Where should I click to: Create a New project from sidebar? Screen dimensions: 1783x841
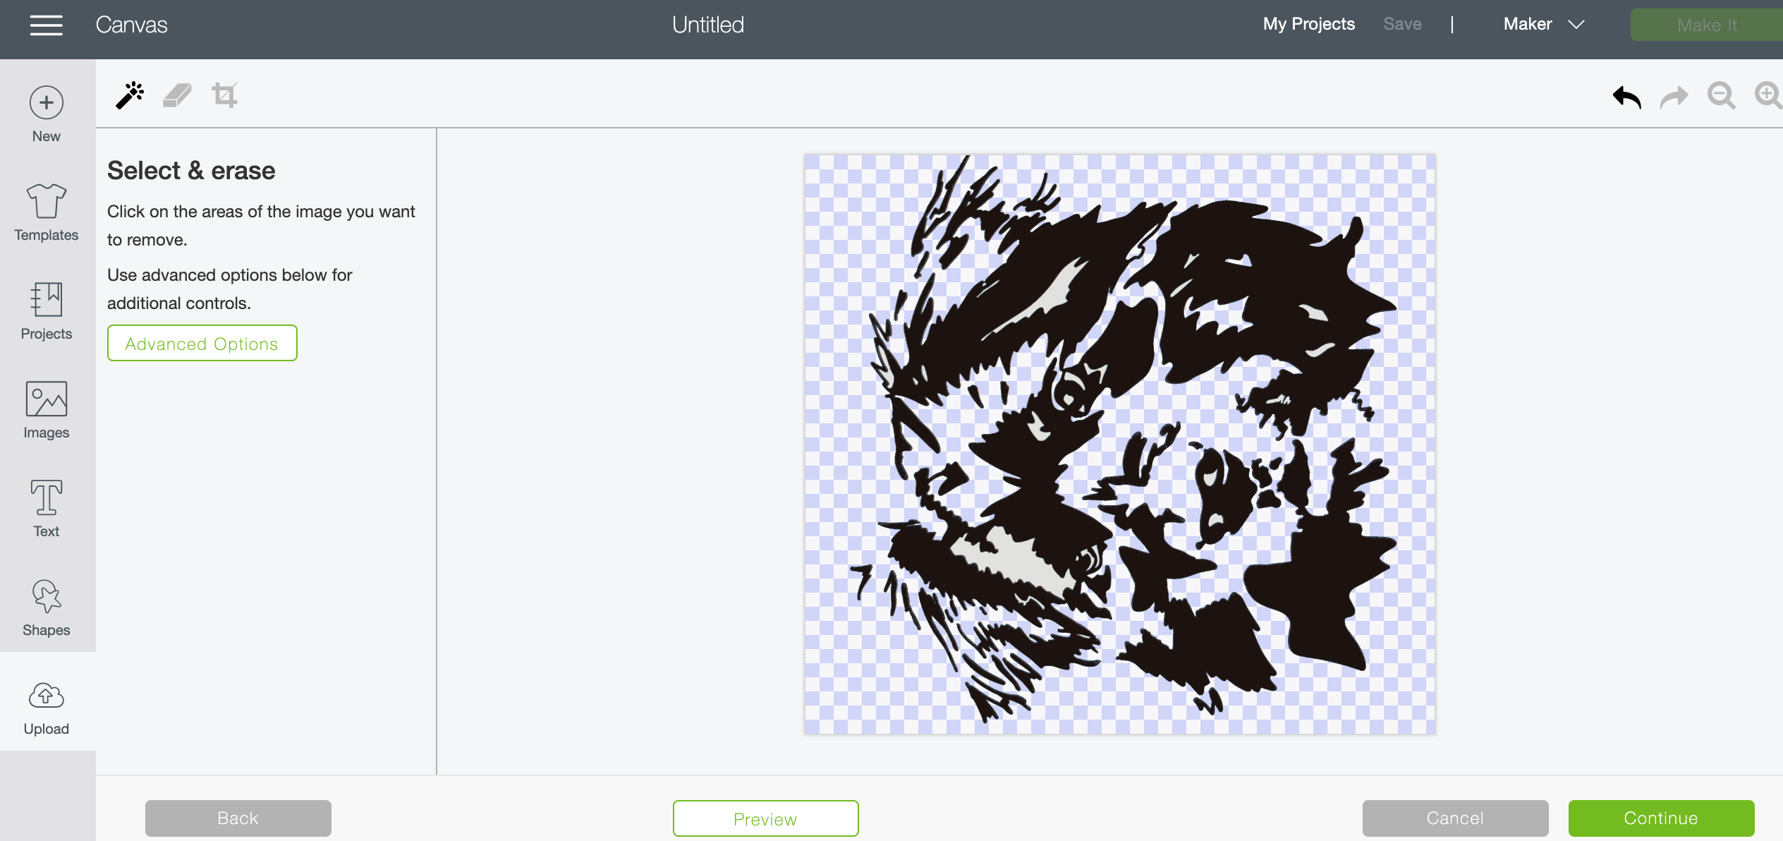pos(47,114)
